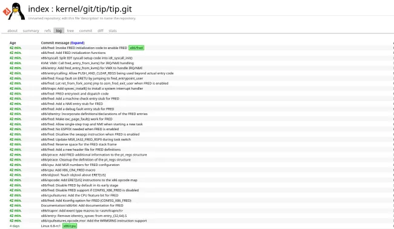Open commit 'Let ret_from_fork_asm() jmp to asm_fred_exit_user'

[x=104, y=84]
